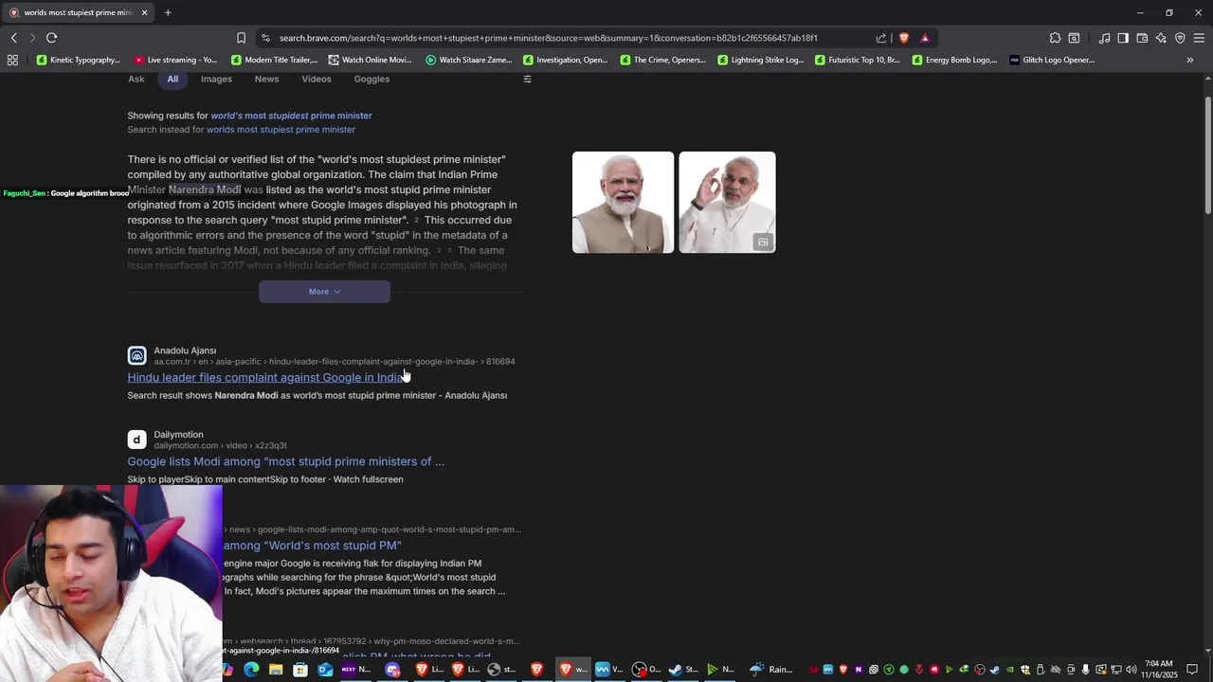Open The Crime Openers bookmark
This screenshot has height=682, width=1213.
click(663, 60)
